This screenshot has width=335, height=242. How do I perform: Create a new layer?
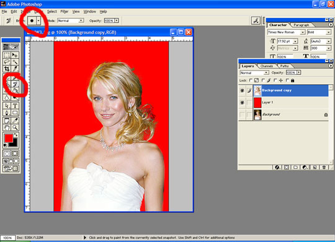tap(315, 167)
